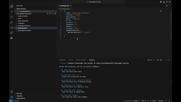This screenshot has height=102, width=181.
Task: Open Explorer views and more actions menu
Action: [54, 6]
